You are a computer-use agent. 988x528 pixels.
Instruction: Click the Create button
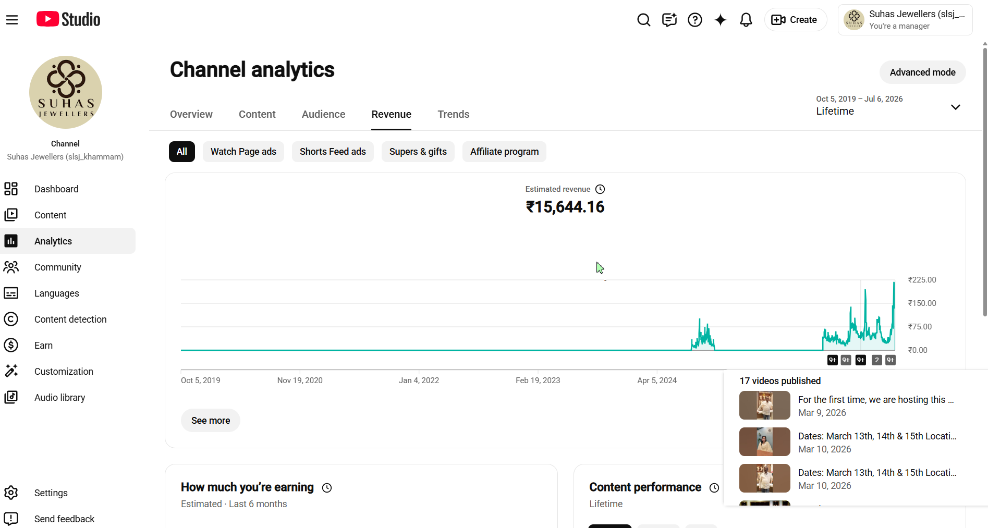(795, 20)
